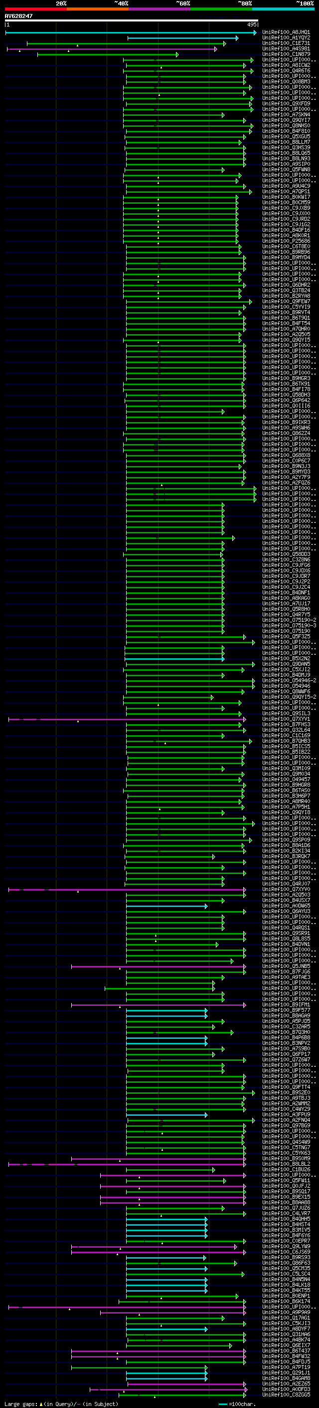Click hit label UniRef100_Q9QYI5-2

click(289, 697)
